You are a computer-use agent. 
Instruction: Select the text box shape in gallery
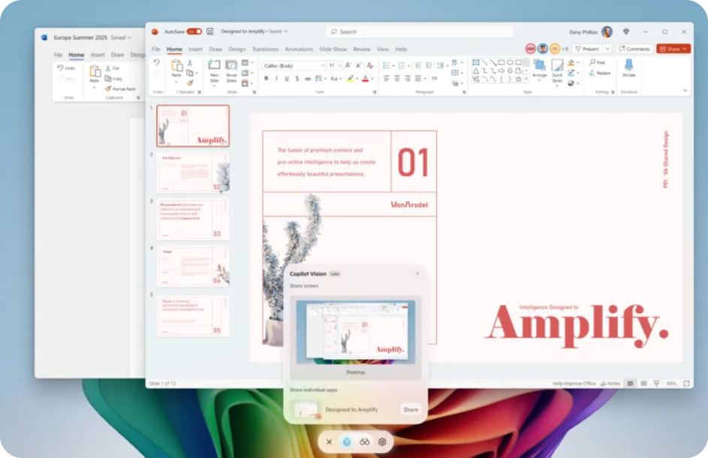tap(475, 62)
